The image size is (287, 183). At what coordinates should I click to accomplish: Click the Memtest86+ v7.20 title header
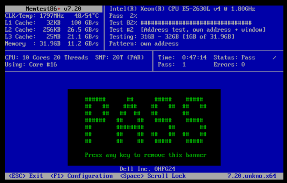[53, 9]
